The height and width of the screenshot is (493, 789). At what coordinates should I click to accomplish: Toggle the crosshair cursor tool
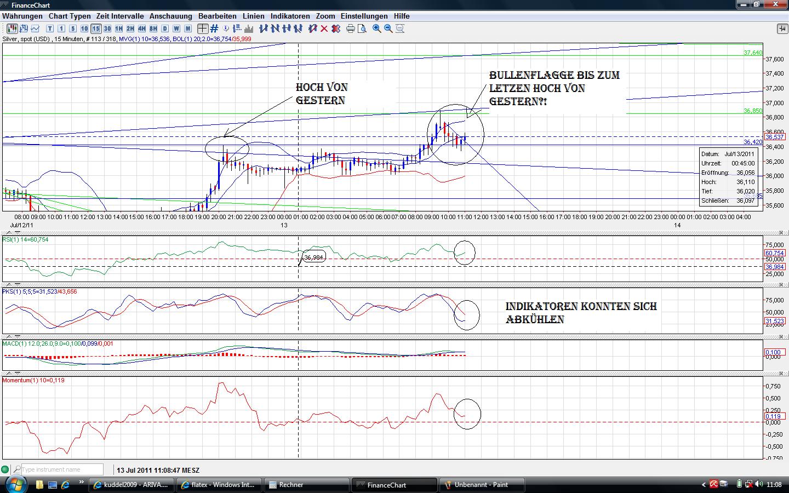tap(203, 28)
